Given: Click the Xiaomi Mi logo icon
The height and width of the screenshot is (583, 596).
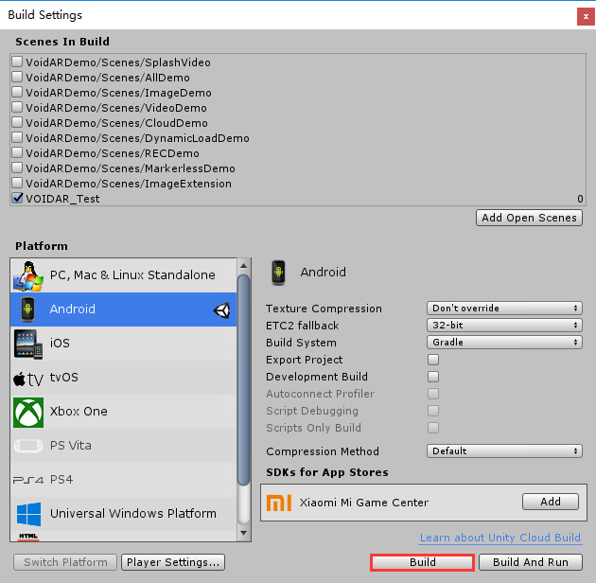Looking at the screenshot, I should coord(279,502).
